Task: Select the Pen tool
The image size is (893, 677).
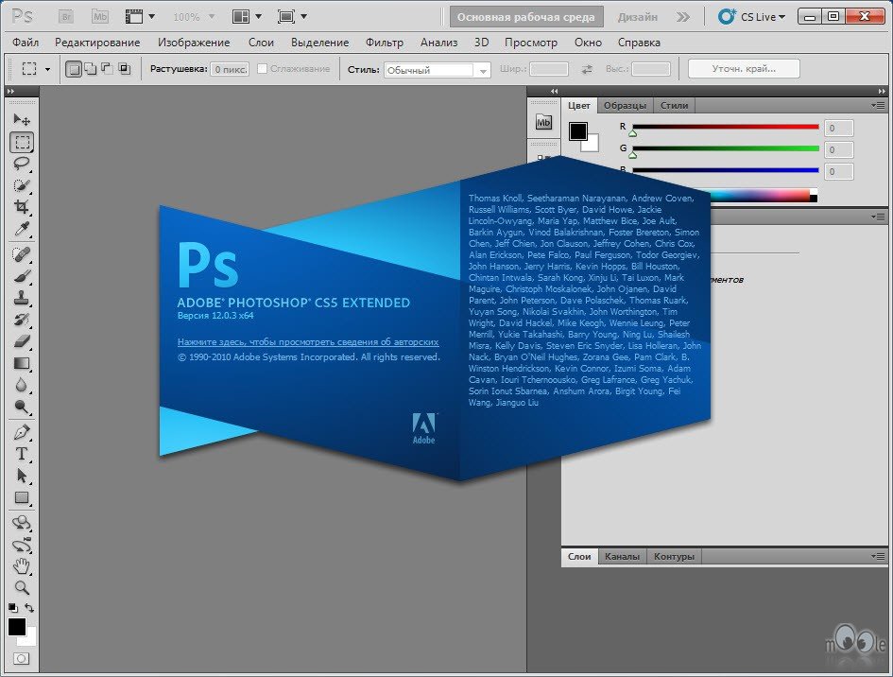Action: [22, 432]
